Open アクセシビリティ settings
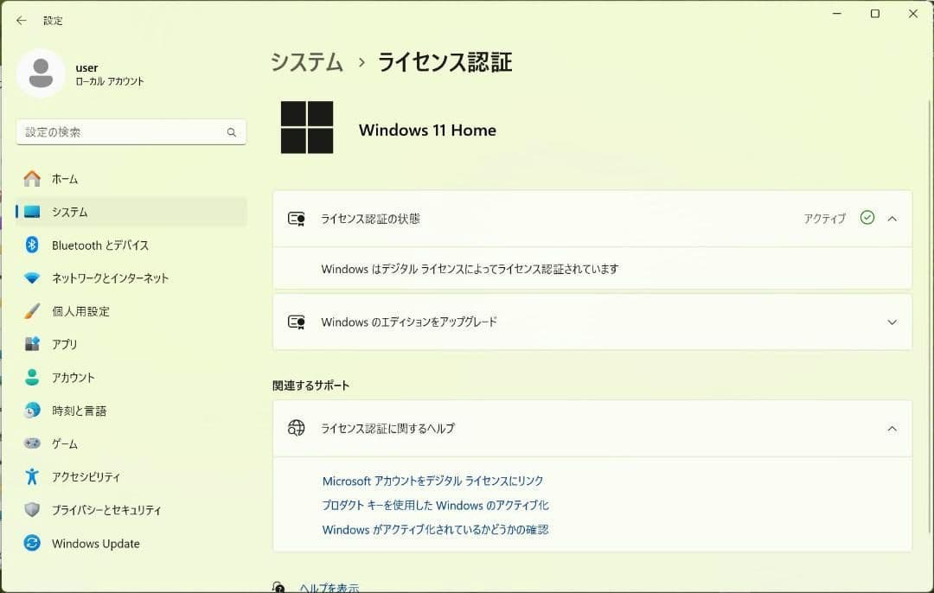Screen dimensions: 934x593 [x=131, y=476]
